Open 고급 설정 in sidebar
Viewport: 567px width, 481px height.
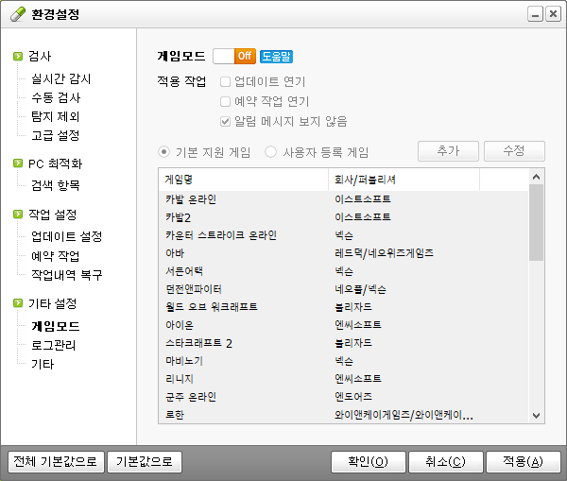click(55, 135)
